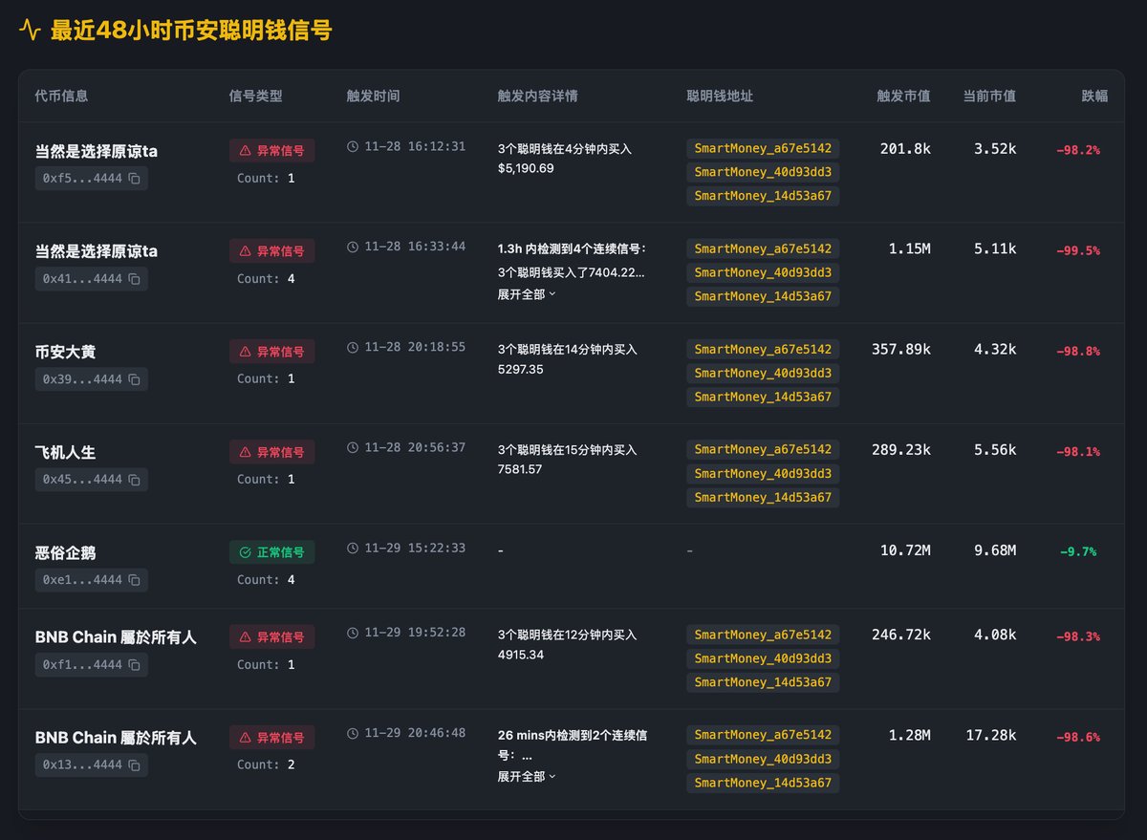The height and width of the screenshot is (840, 1147).
Task: Click clock icon next to 11-29 19:52:28
Action: 353,633
